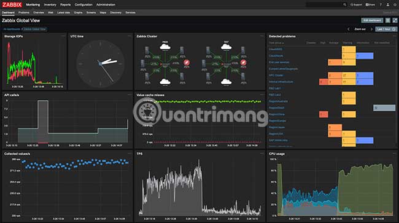
Task: Open the Administration menu
Action: tap(106, 4)
